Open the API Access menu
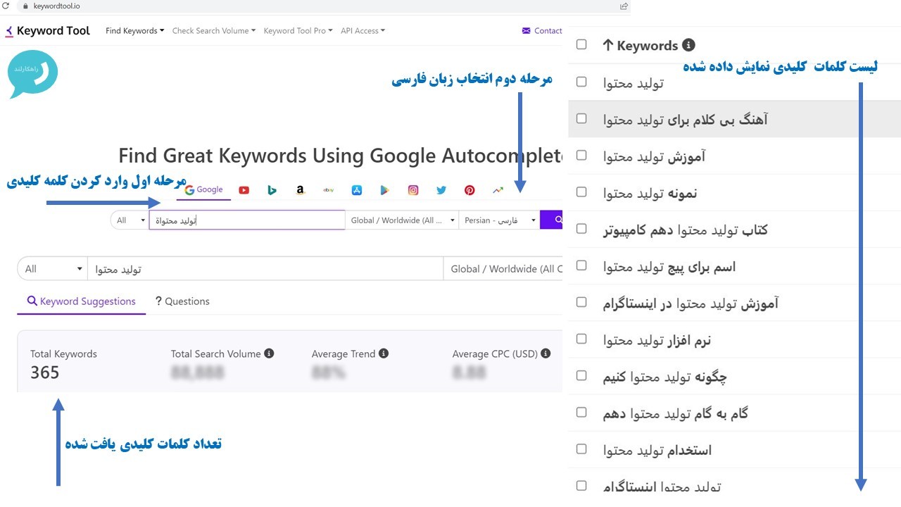 pos(363,31)
